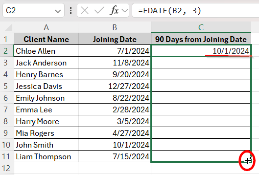Expand the formula bar chevron next to fx
This screenshot has width=259, height=175.
[x=124, y=10]
